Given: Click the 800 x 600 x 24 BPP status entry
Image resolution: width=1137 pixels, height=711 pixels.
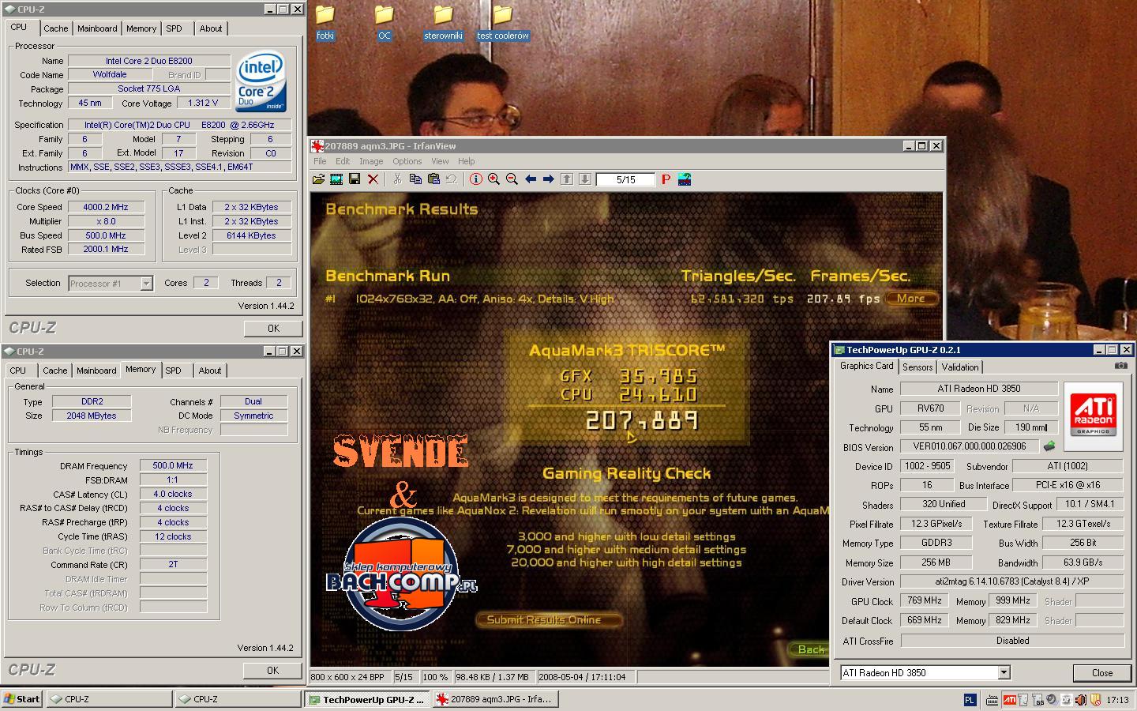Looking at the screenshot, I should 351,677.
